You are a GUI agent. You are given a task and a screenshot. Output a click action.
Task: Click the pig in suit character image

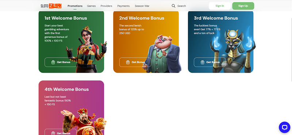(x=162, y=54)
